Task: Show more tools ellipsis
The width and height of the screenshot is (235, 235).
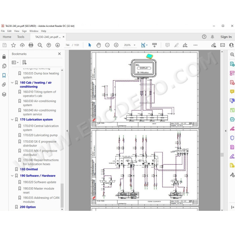Action: 195,45
